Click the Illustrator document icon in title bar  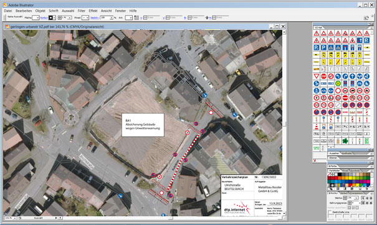(7, 27)
